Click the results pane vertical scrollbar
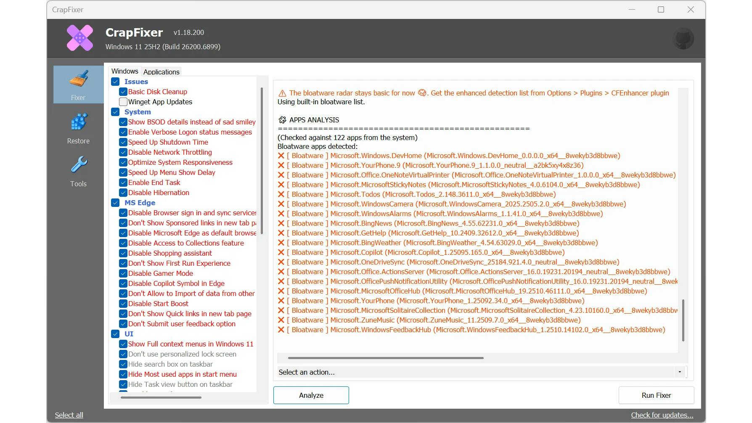This screenshot has height=423, width=752. click(x=683, y=320)
